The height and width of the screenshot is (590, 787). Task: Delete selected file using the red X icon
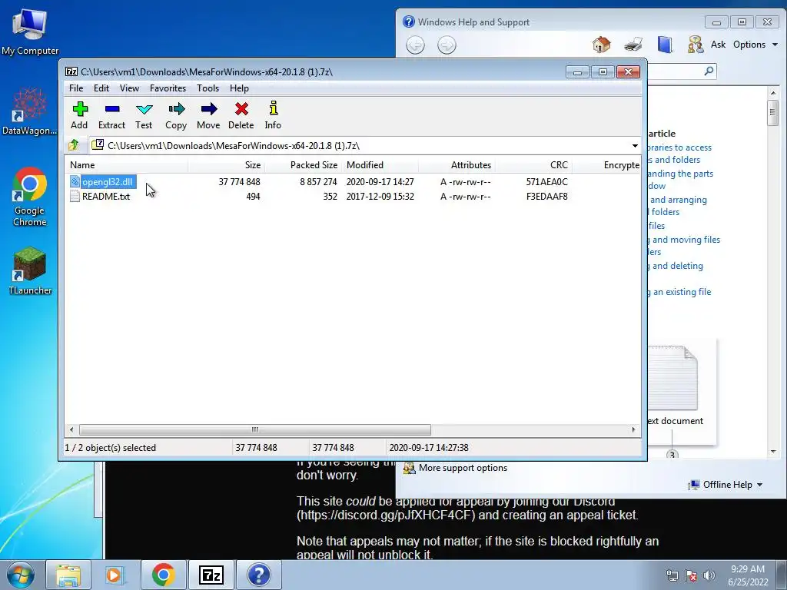click(x=241, y=115)
